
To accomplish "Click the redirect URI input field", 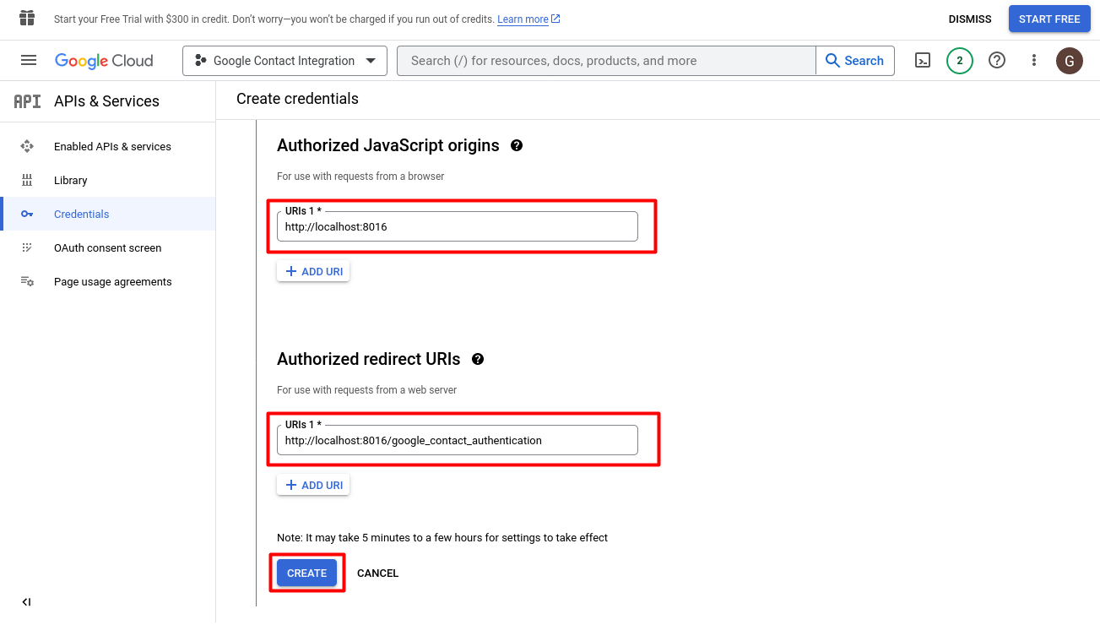I will tap(457, 440).
